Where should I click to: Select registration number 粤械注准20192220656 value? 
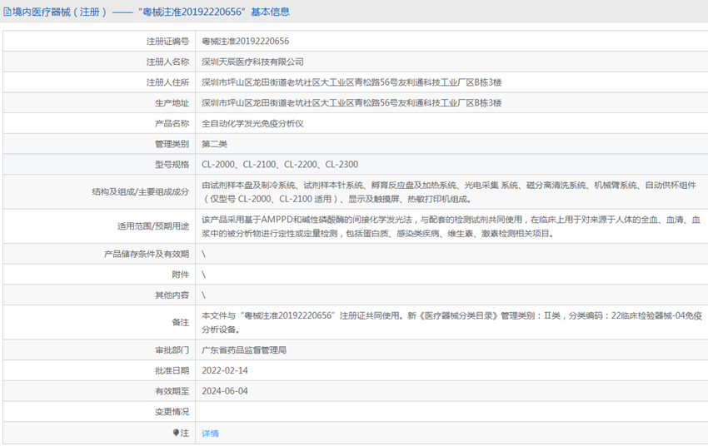point(245,41)
